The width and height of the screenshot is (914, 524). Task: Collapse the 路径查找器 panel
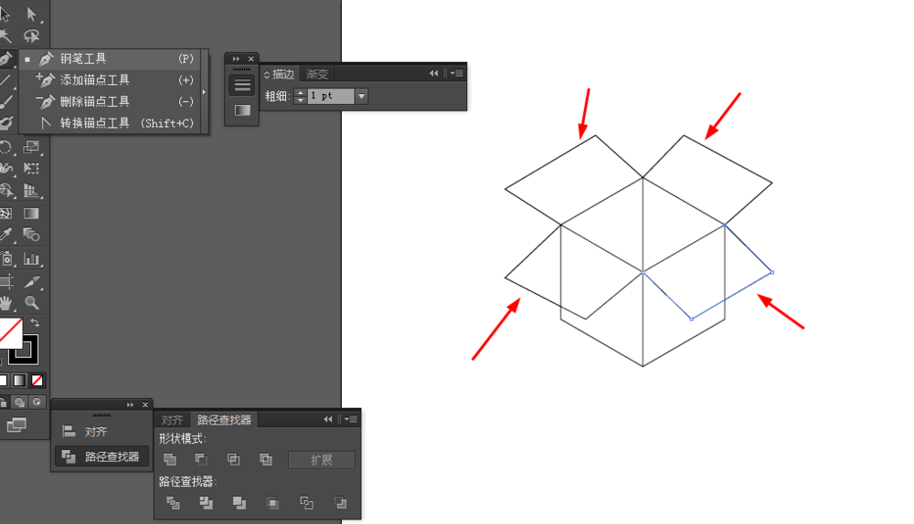point(328,419)
